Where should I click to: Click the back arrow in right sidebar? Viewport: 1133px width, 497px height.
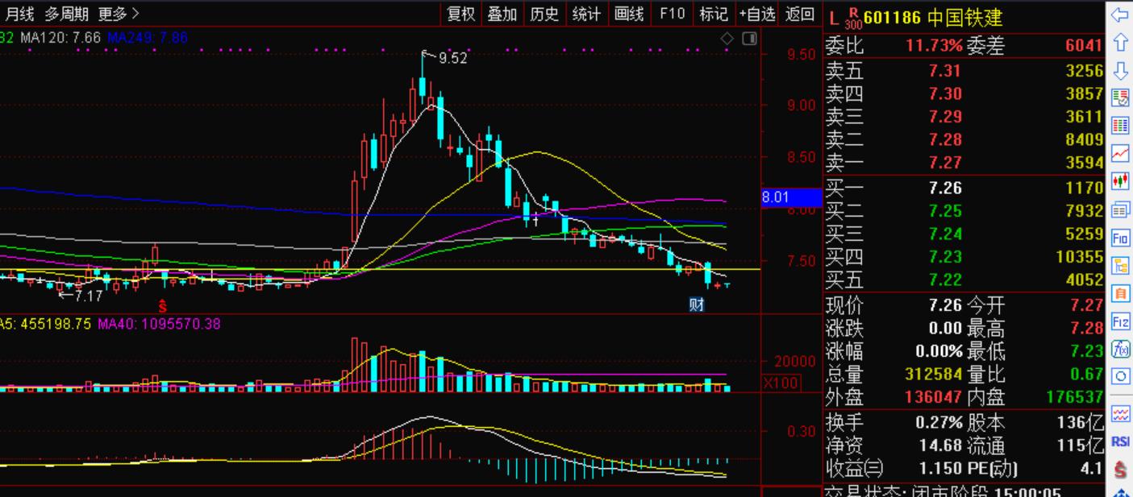click(1120, 15)
